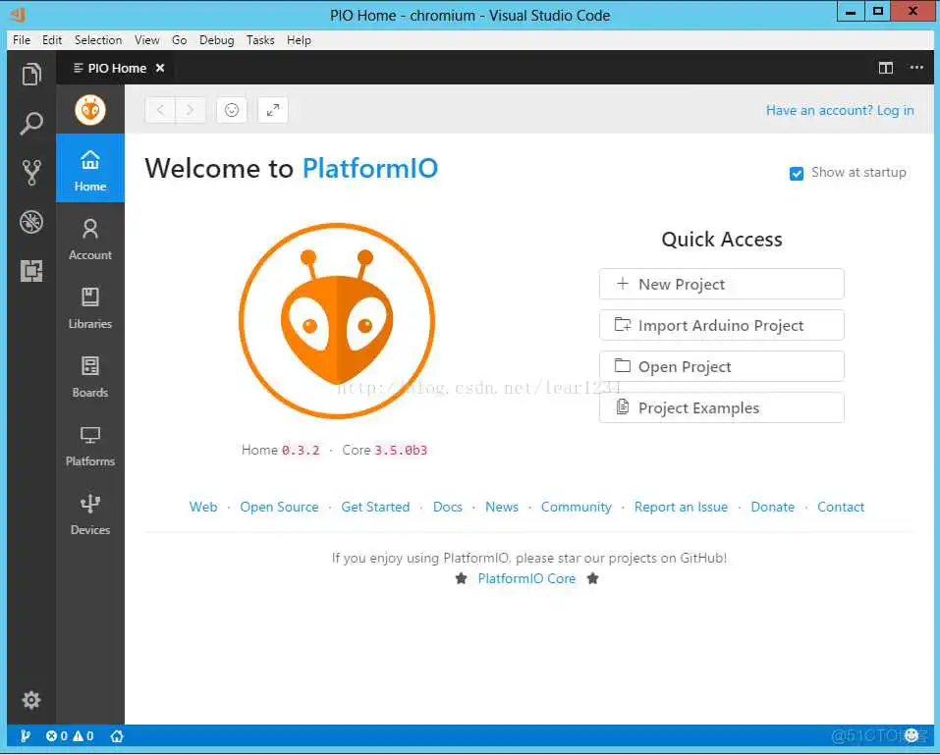
Task: Open the Edit menu
Action: point(52,40)
